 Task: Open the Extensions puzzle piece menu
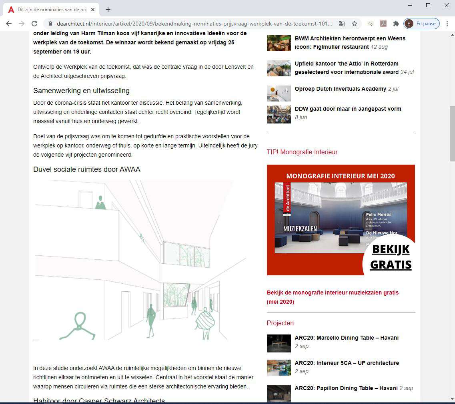coord(396,24)
